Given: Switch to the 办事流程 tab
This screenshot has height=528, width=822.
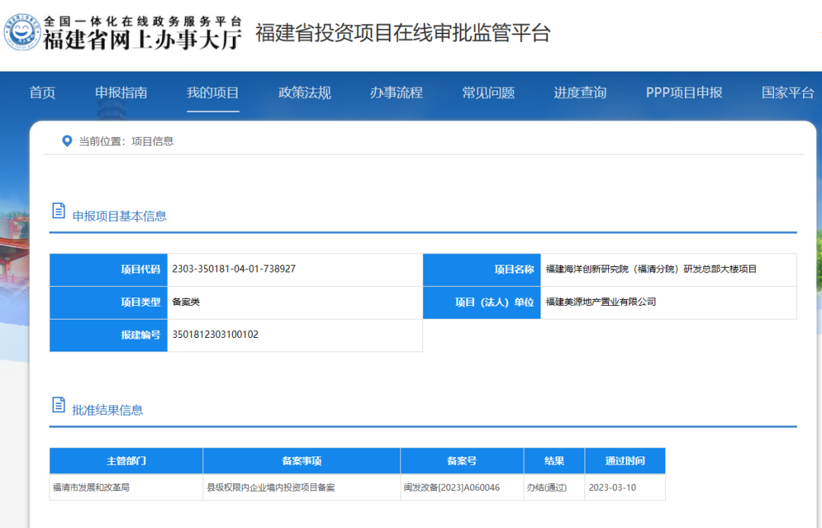Looking at the screenshot, I should coord(397,93).
